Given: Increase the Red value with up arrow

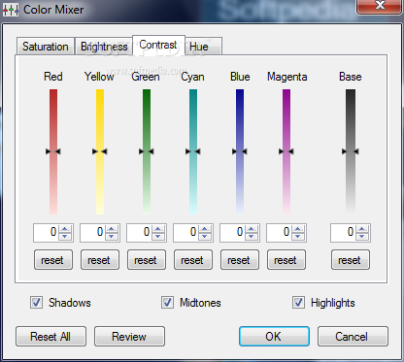Looking at the screenshot, I should 65,229.
